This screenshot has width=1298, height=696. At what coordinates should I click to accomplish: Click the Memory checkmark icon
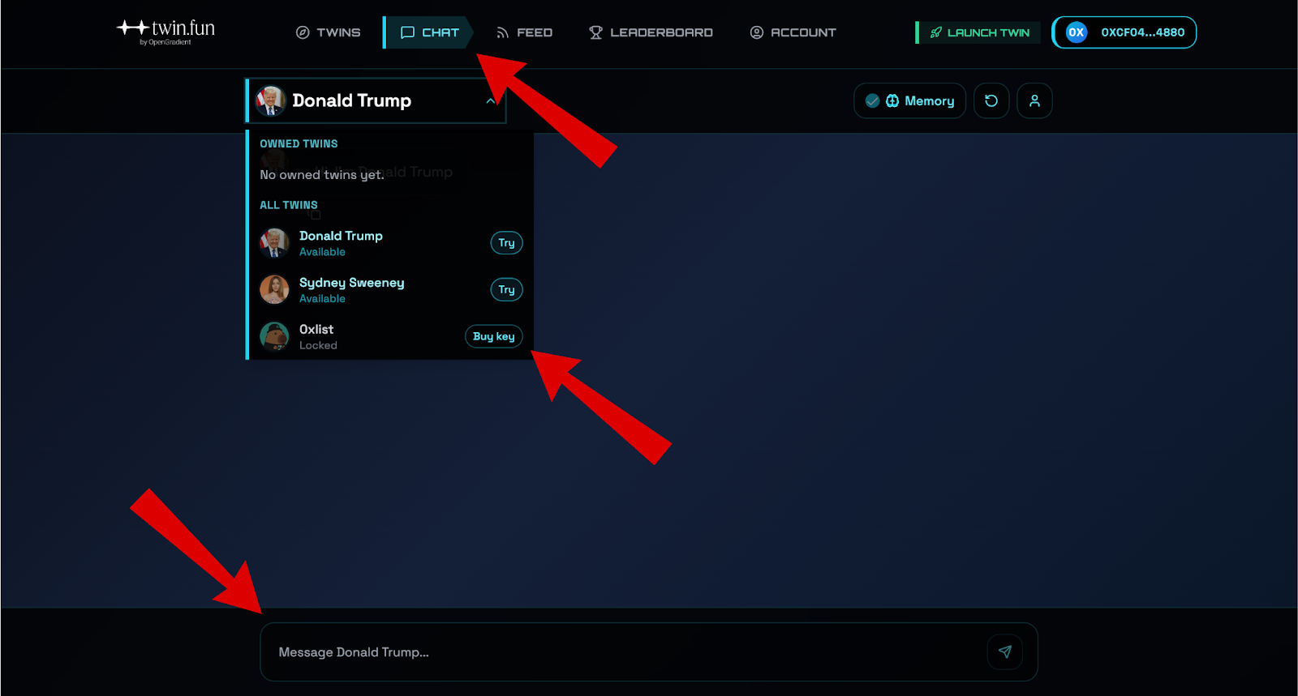pos(872,100)
